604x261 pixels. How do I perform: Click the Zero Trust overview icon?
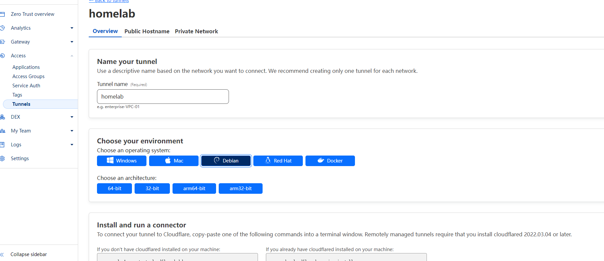pos(2,14)
